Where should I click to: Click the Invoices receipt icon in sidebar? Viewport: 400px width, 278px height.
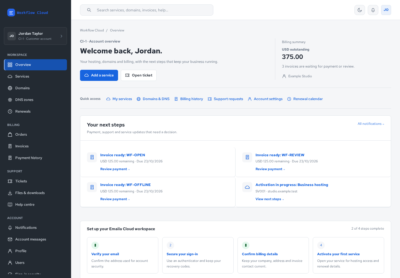(x=10, y=146)
